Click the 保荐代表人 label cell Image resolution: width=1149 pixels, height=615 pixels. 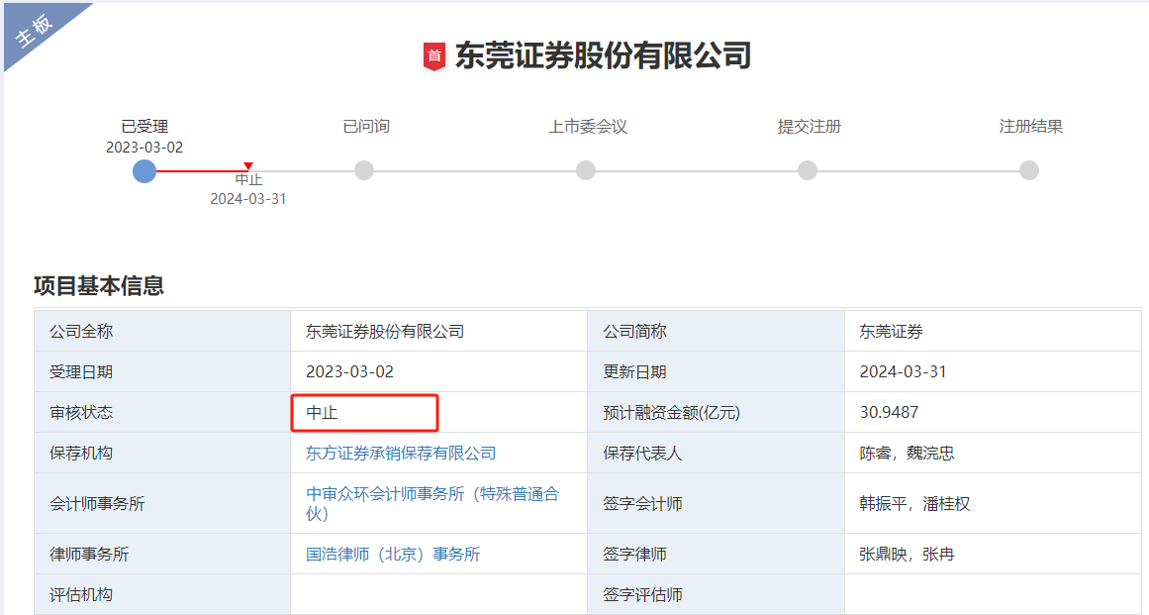[716, 453]
